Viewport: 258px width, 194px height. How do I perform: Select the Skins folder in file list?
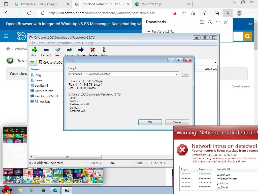tap(38, 80)
